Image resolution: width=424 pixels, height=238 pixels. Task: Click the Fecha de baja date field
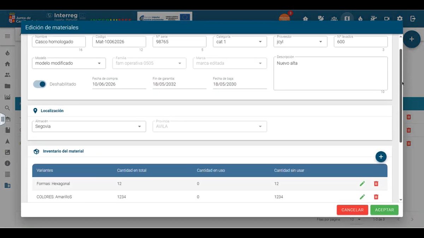240,84
